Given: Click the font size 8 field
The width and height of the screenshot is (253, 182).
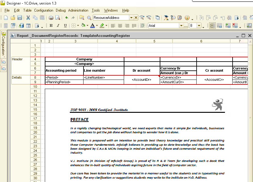Looking at the screenshot, I should [193, 26].
